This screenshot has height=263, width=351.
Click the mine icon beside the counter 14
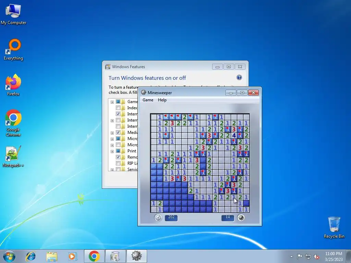click(x=241, y=217)
